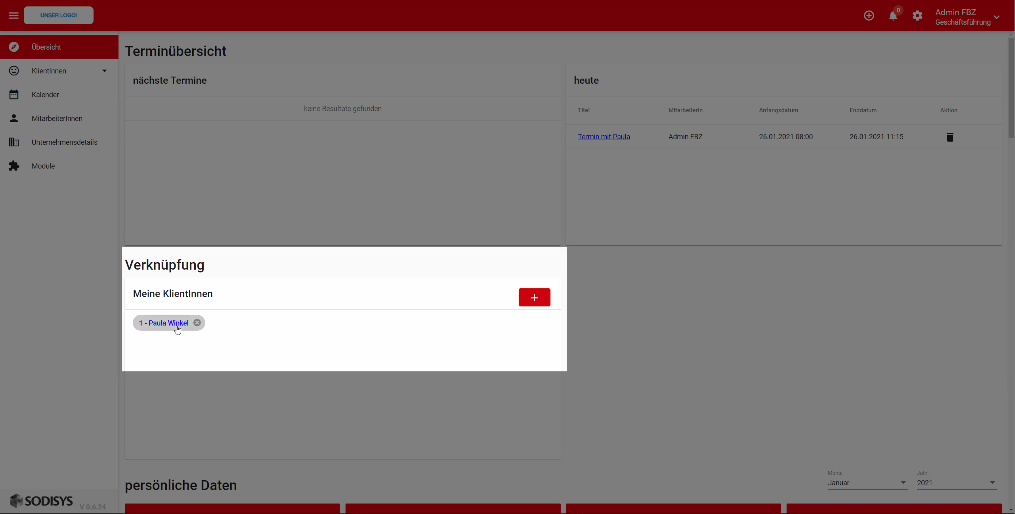
Task: Open the 1 - Paula Winkel chip
Action: 164,323
